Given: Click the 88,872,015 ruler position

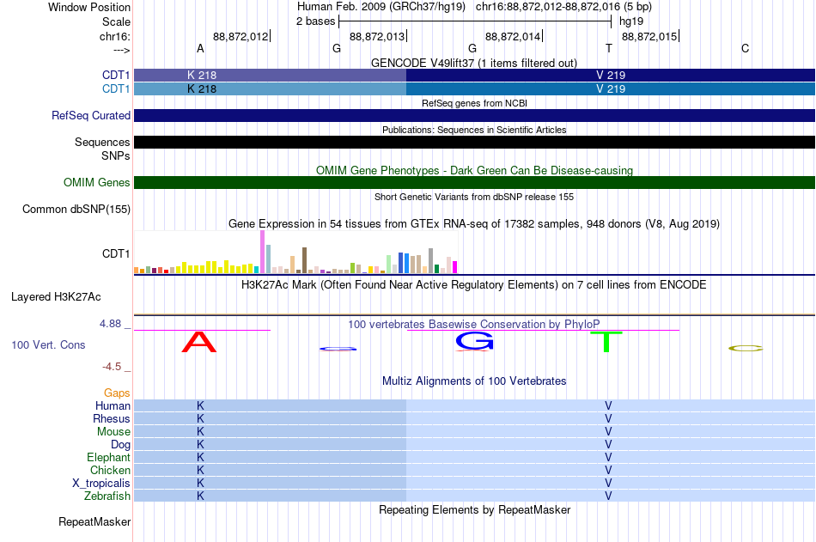Looking at the screenshot, I should pyautogui.click(x=649, y=36).
